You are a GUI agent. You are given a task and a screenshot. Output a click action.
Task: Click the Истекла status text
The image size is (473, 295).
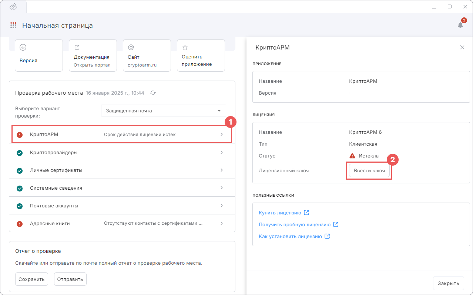[x=369, y=156]
